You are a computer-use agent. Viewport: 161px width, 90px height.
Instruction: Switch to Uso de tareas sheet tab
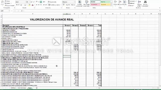point(22,88)
